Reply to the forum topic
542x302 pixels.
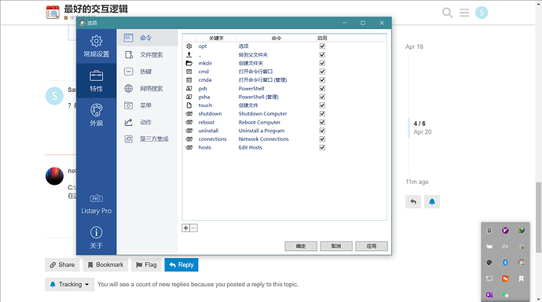(x=181, y=264)
